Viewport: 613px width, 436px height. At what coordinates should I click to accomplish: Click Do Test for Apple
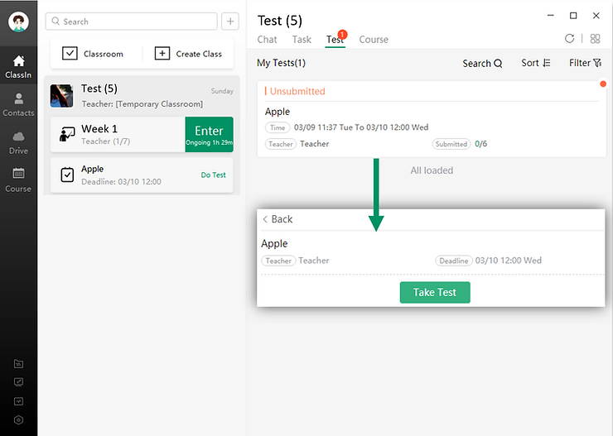point(213,175)
